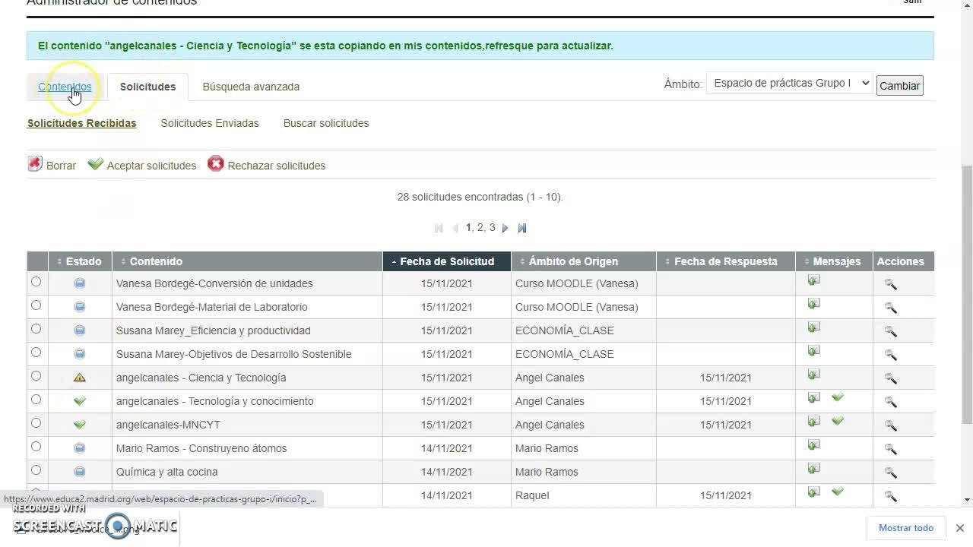Select radio for Vanesa Bordegé-Conversión de unidades
This screenshot has width=973, height=547.
pos(36,282)
